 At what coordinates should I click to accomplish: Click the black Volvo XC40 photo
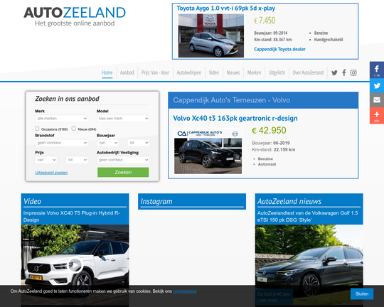click(x=208, y=151)
